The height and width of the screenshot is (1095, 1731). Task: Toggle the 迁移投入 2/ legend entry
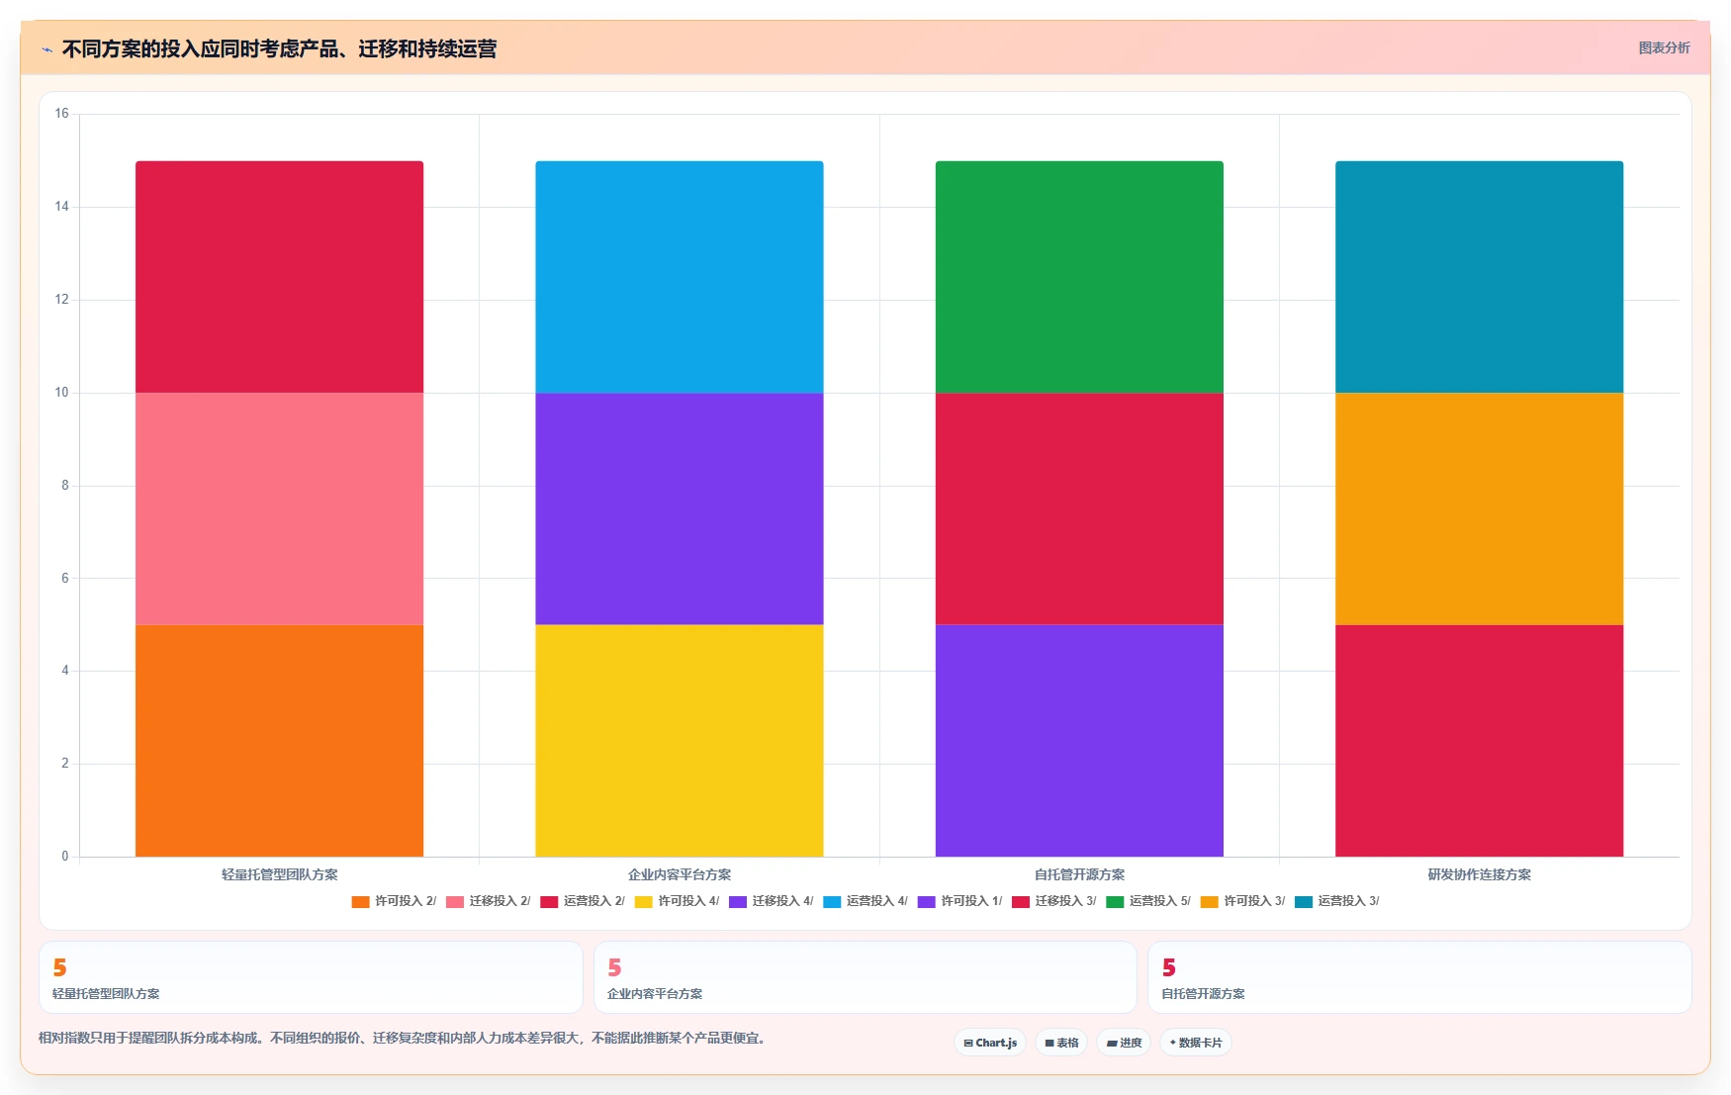[488, 901]
